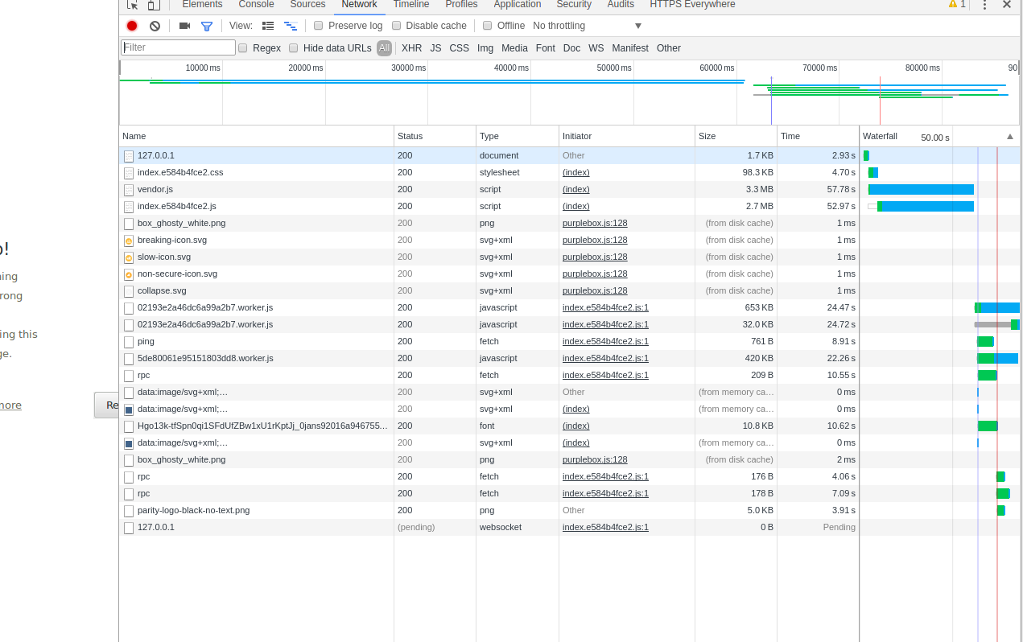Click inside the Filter input field
The width and height of the screenshot is (1023, 642).
click(x=177, y=47)
